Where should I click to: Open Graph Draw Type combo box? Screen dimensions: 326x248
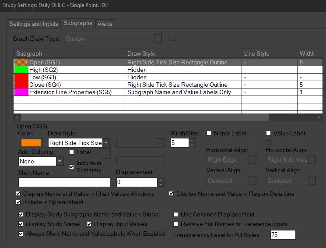(x=158, y=39)
